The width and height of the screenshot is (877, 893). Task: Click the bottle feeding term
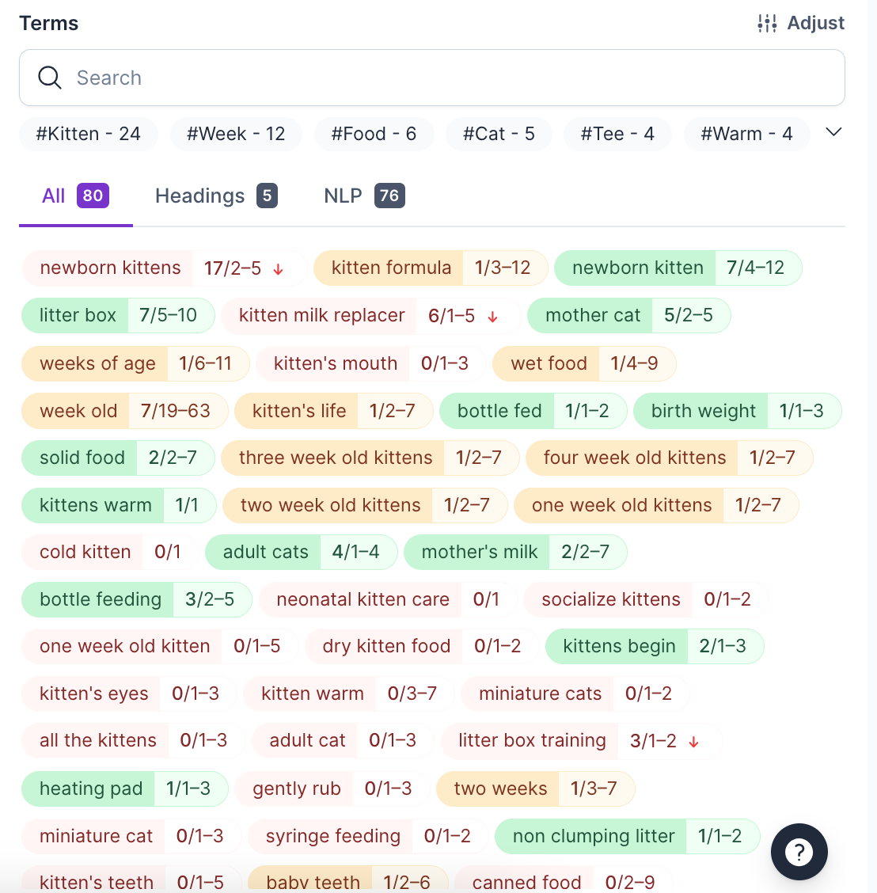(101, 599)
